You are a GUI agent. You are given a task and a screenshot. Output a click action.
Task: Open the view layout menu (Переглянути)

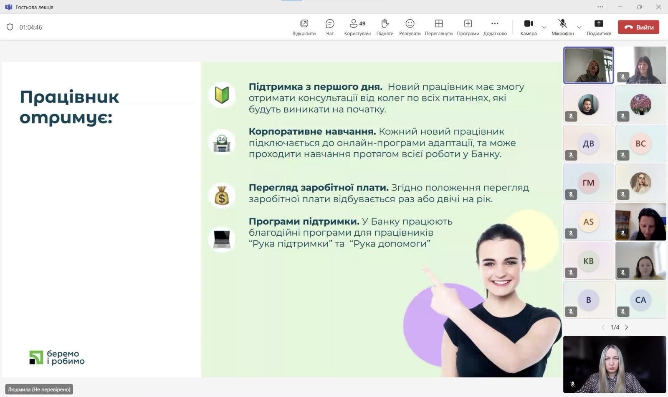click(x=438, y=27)
